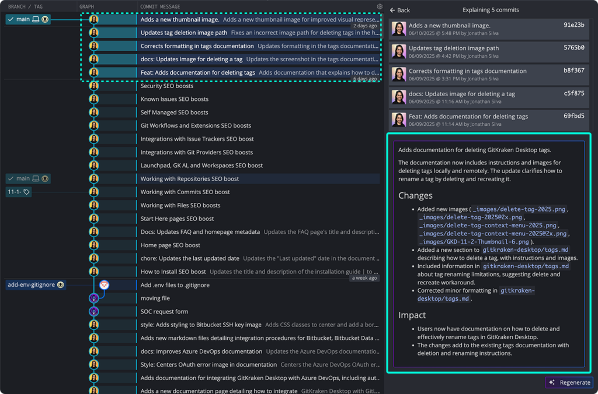The height and width of the screenshot is (394, 598).
Task: Click author avatar on commit card c5f875
Action: 398,97
